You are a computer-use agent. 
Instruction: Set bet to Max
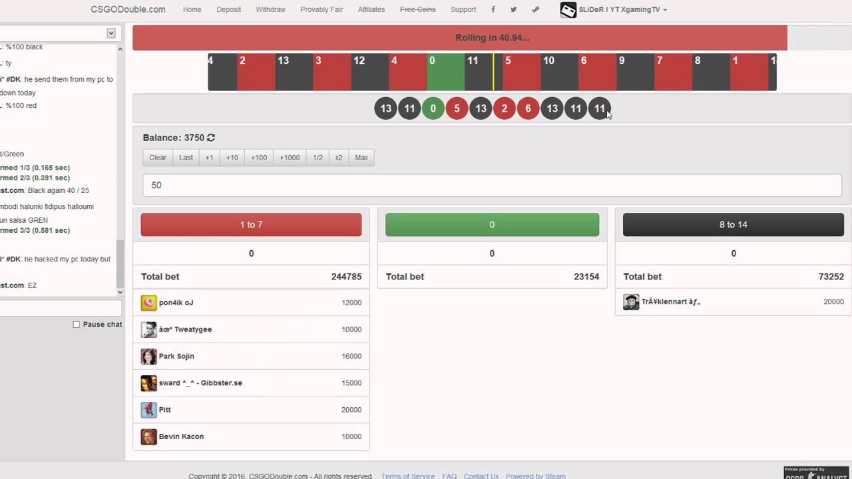coord(361,158)
